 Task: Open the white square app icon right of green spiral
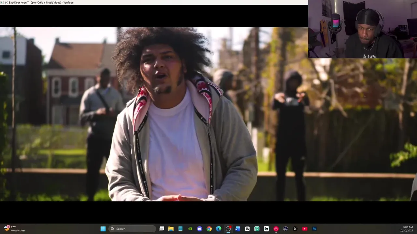(266, 229)
